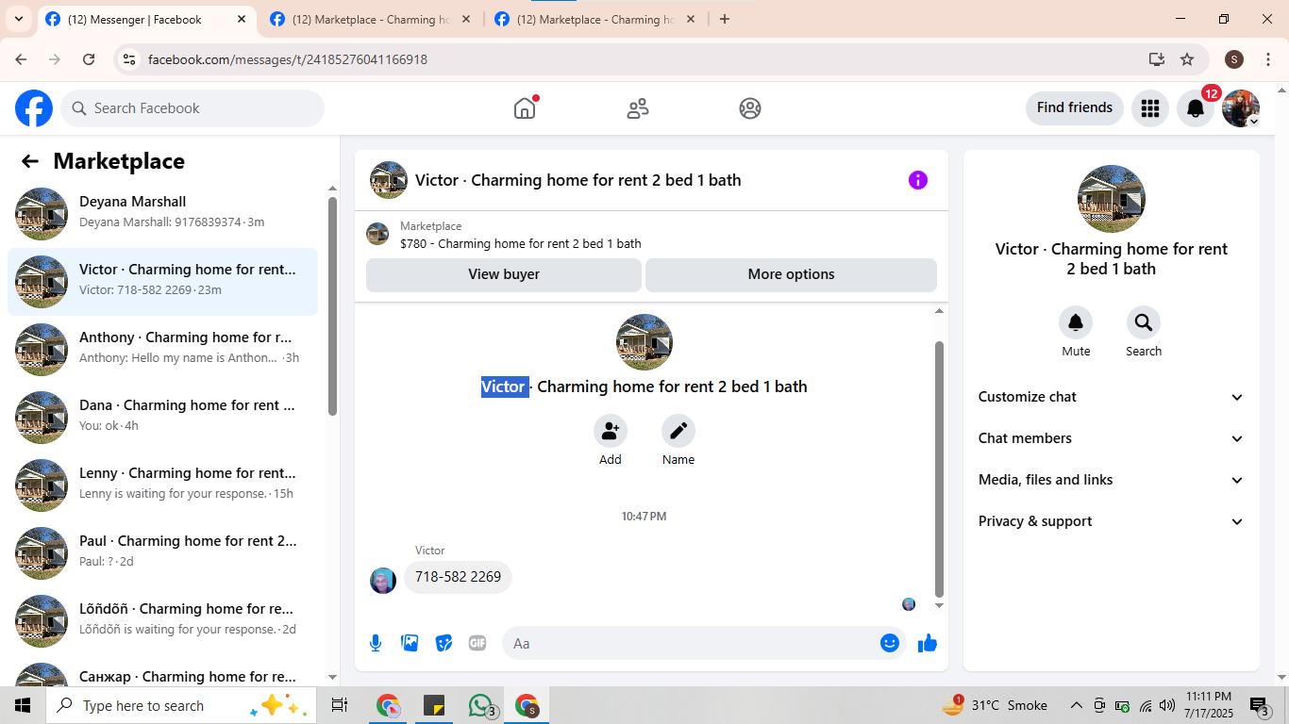Image resolution: width=1289 pixels, height=724 pixels.
Task: Click the 718-582 2269 message bubble
Action: (x=458, y=577)
